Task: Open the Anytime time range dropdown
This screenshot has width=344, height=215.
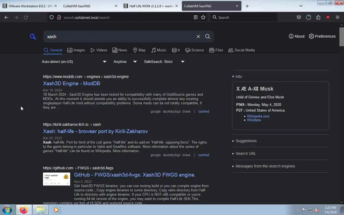Action: [125, 62]
